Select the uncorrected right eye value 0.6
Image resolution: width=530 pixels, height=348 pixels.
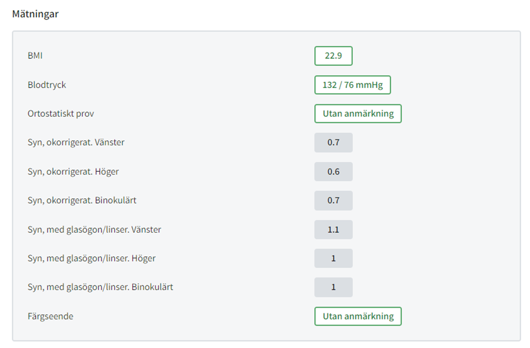(333, 172)
